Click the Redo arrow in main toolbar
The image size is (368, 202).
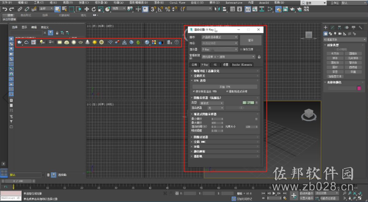click(x=11, y=9)
